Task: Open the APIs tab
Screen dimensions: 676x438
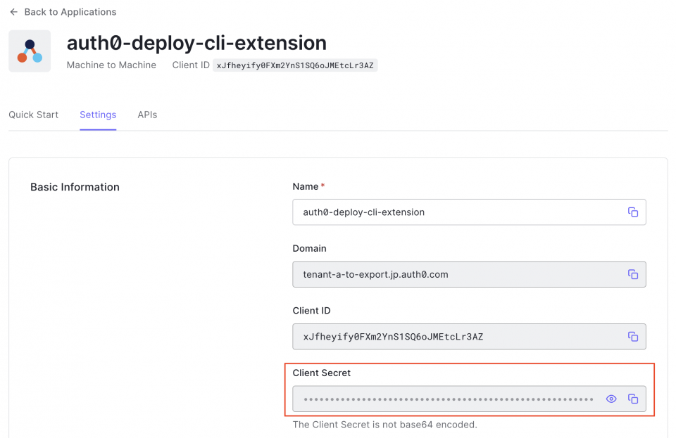Action: 147,114
